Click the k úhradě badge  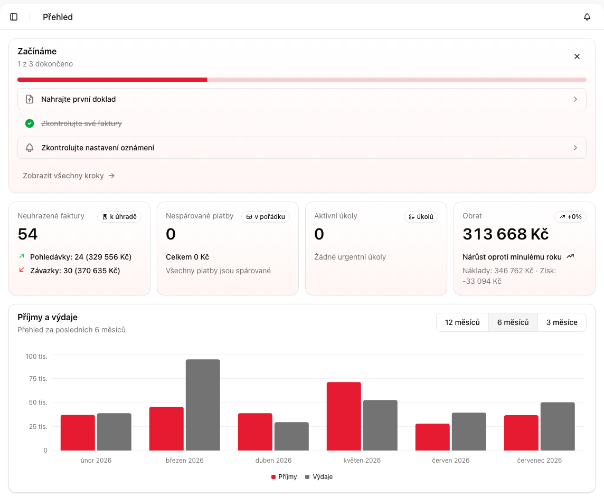(119, 217)
